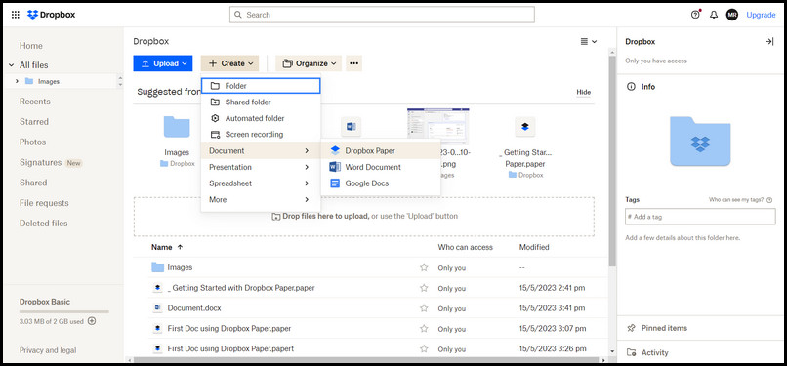This screenshot has height=366, width=787.
Task: Choose Dropbox Paper from Document submenu
Action: [381, 150]
